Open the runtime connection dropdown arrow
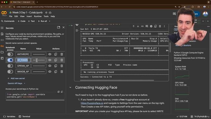 pyautogui.click(x=203, y=21)
